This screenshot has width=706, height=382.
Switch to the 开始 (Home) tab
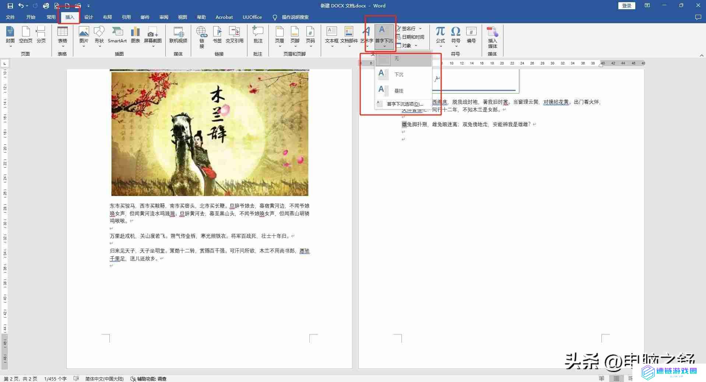click(x=31, y=17)
